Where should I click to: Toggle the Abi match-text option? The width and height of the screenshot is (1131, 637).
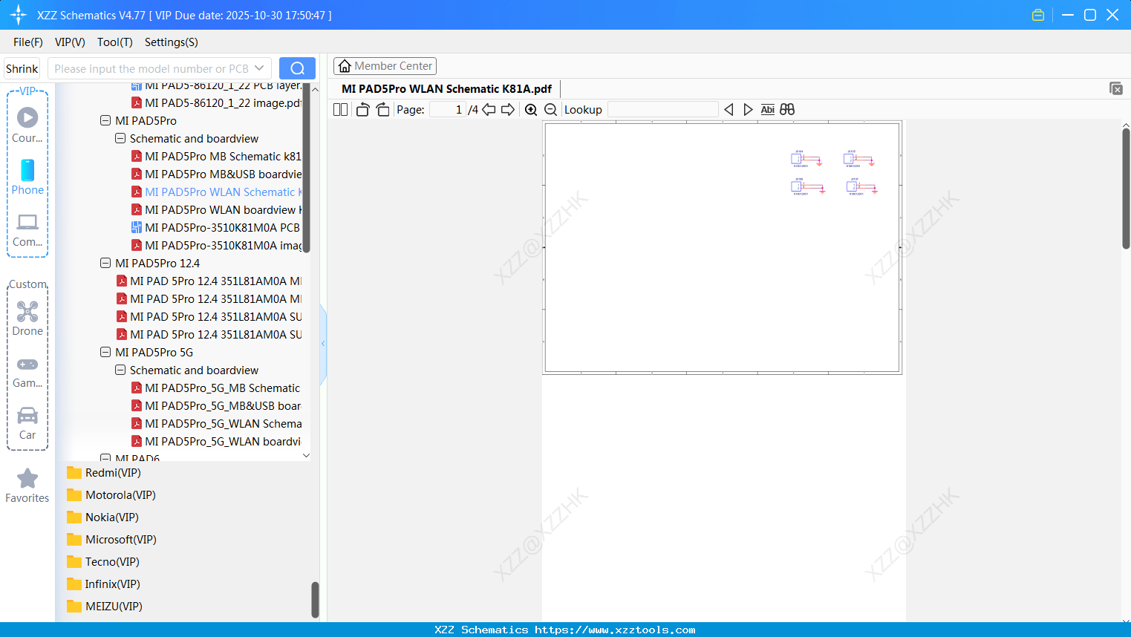[x=767, y=110]
